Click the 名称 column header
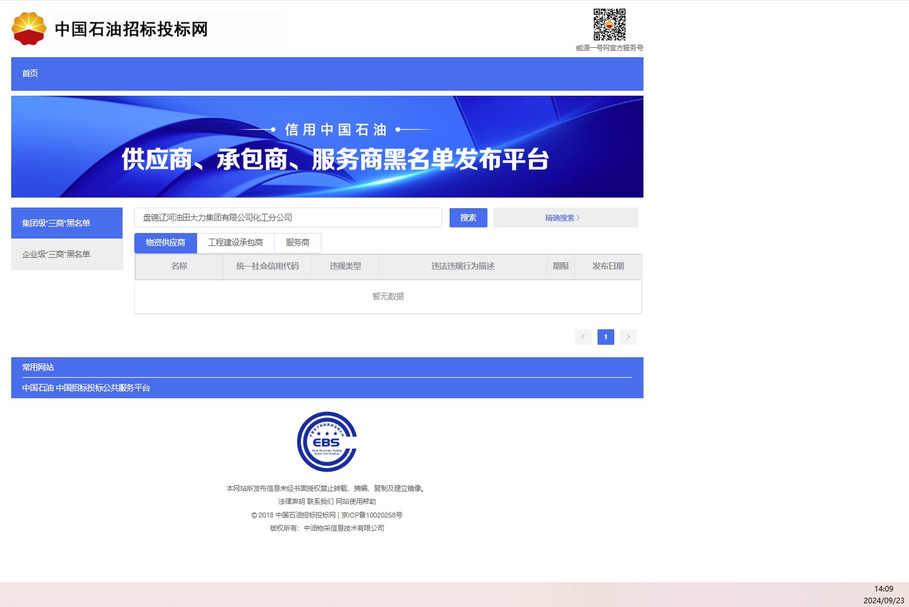909x607 pixels. tap(179, 266)
